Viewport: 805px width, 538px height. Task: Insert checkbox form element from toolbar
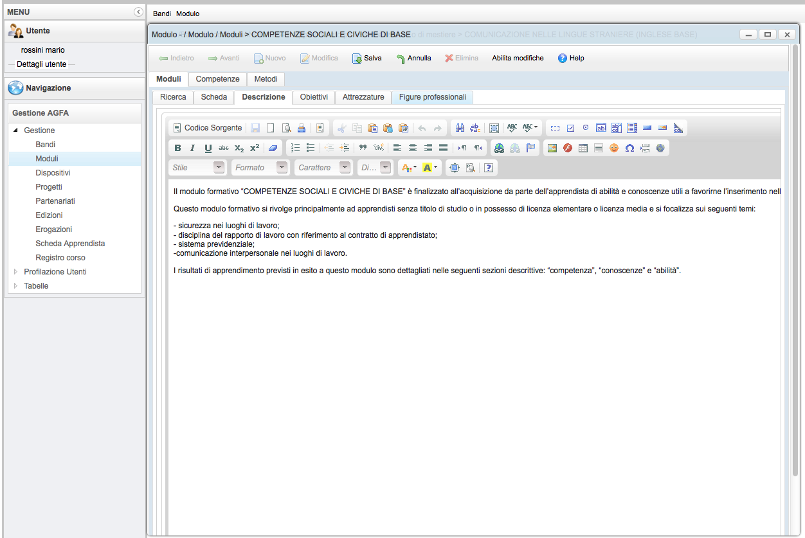570,128
